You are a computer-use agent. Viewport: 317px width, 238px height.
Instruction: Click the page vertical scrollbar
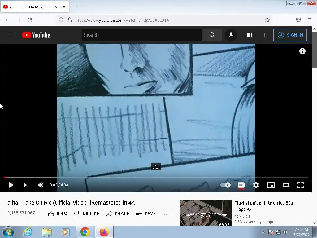[315, 126]
